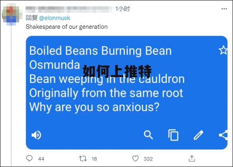Click the retweet count 18

[x=94, y=159]
